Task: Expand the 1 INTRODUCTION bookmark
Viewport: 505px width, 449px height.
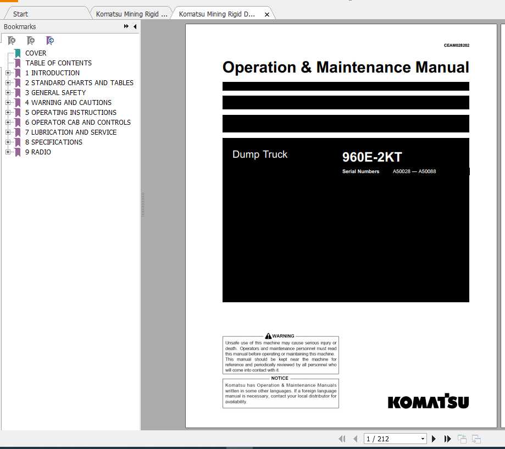Action: point(8,73)
